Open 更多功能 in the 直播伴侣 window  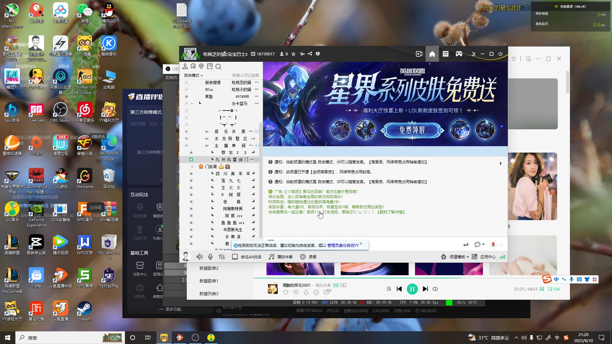click(x=170, y=309)
